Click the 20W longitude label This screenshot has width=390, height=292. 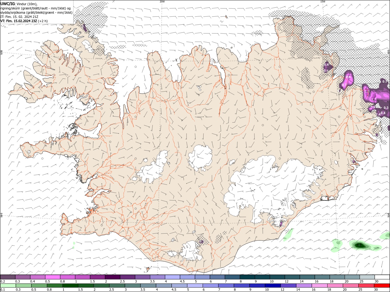(x=162, y=2)
